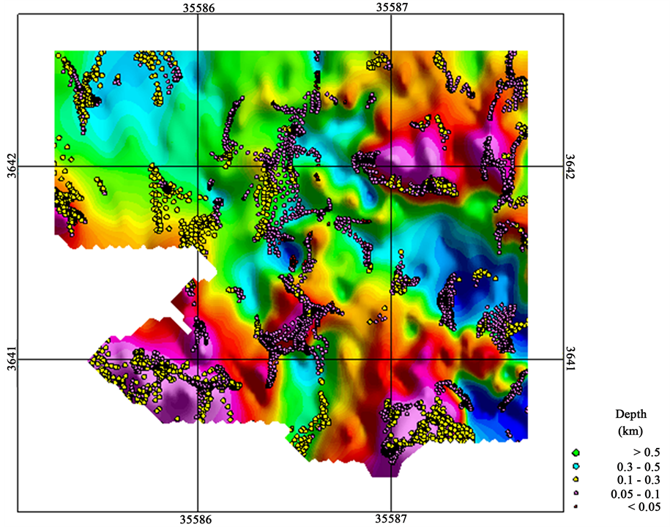Click the right axis label '3642'
The image size is (670, 527).
[x=570, y=166]
